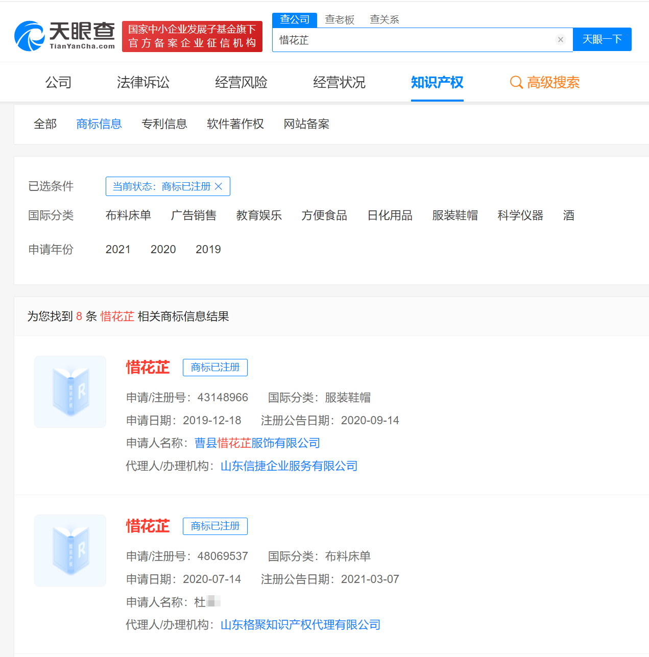Image resolution: width=649 pixels, height=657 pixels.
Task: Clear the search box with the X icon
Action: (x=560, y=40)
